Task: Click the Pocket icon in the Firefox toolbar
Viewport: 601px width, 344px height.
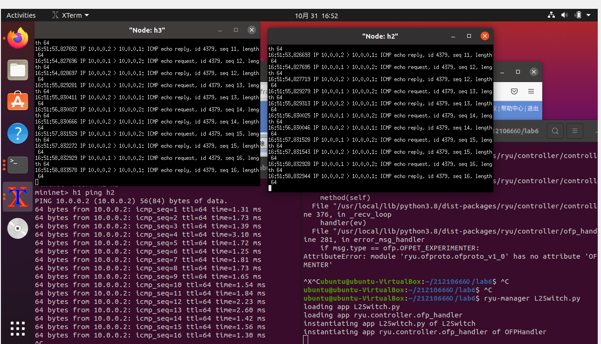Action: click(514, 91)
